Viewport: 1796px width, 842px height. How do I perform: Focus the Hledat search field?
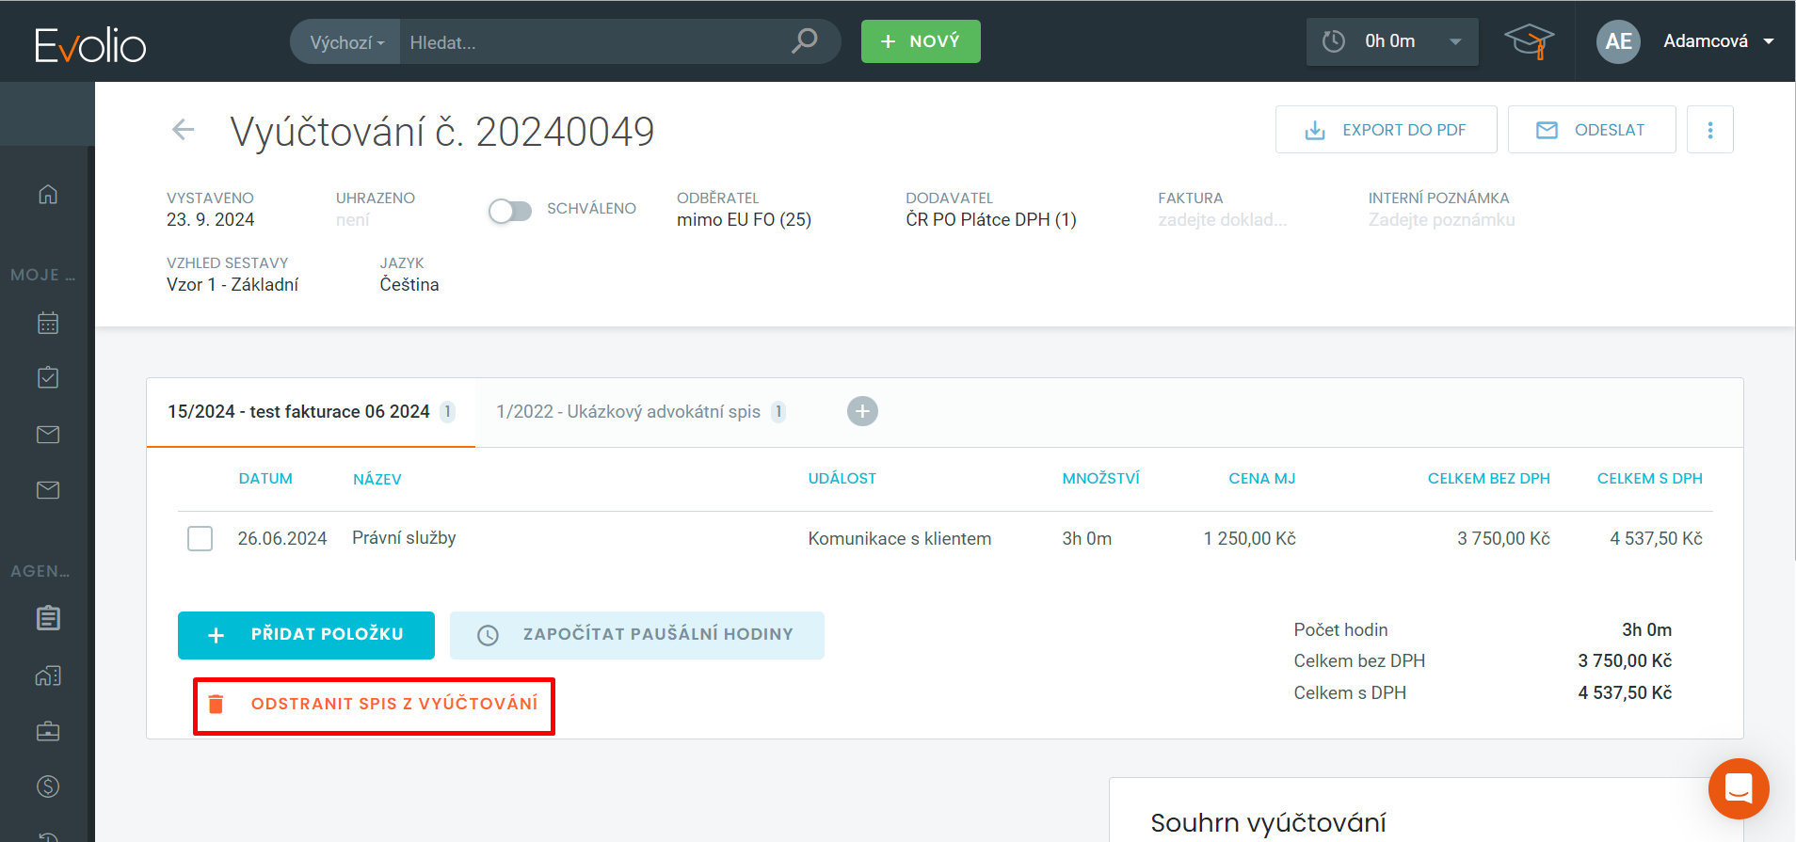[593, 42]
